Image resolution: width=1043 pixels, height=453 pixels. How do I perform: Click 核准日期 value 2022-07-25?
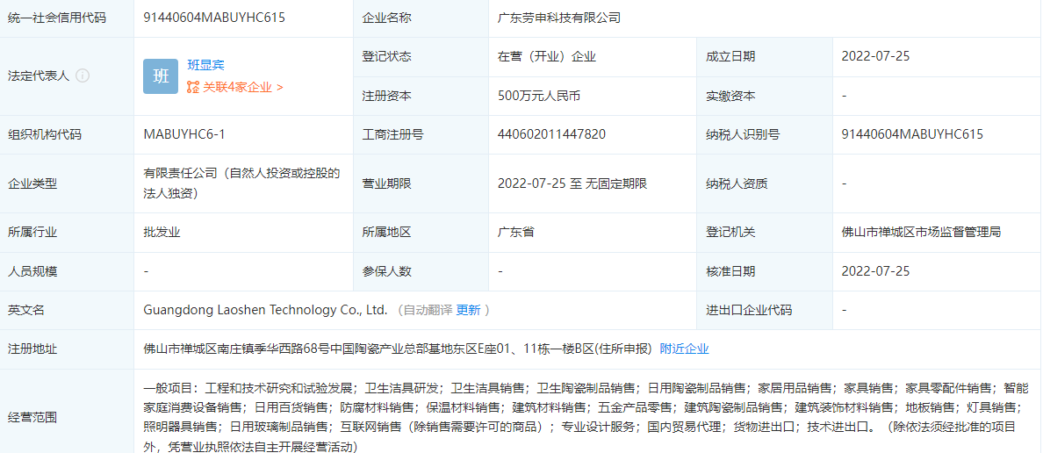(875, 270)
